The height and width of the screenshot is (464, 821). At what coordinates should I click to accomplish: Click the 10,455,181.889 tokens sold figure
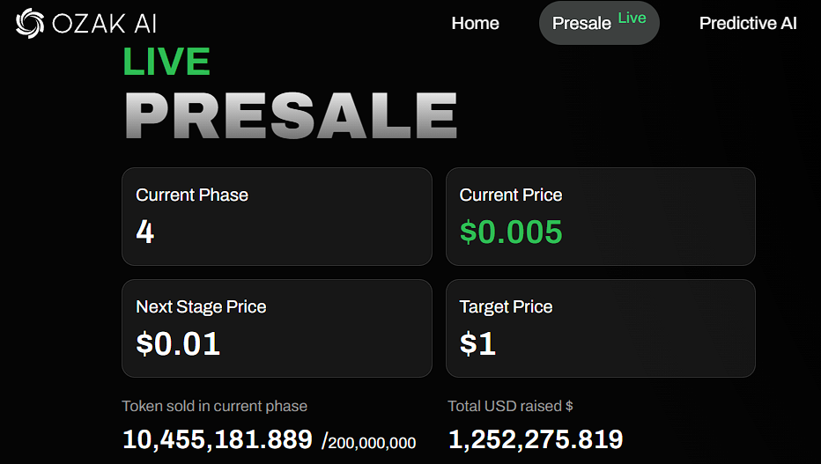[218, 439]
